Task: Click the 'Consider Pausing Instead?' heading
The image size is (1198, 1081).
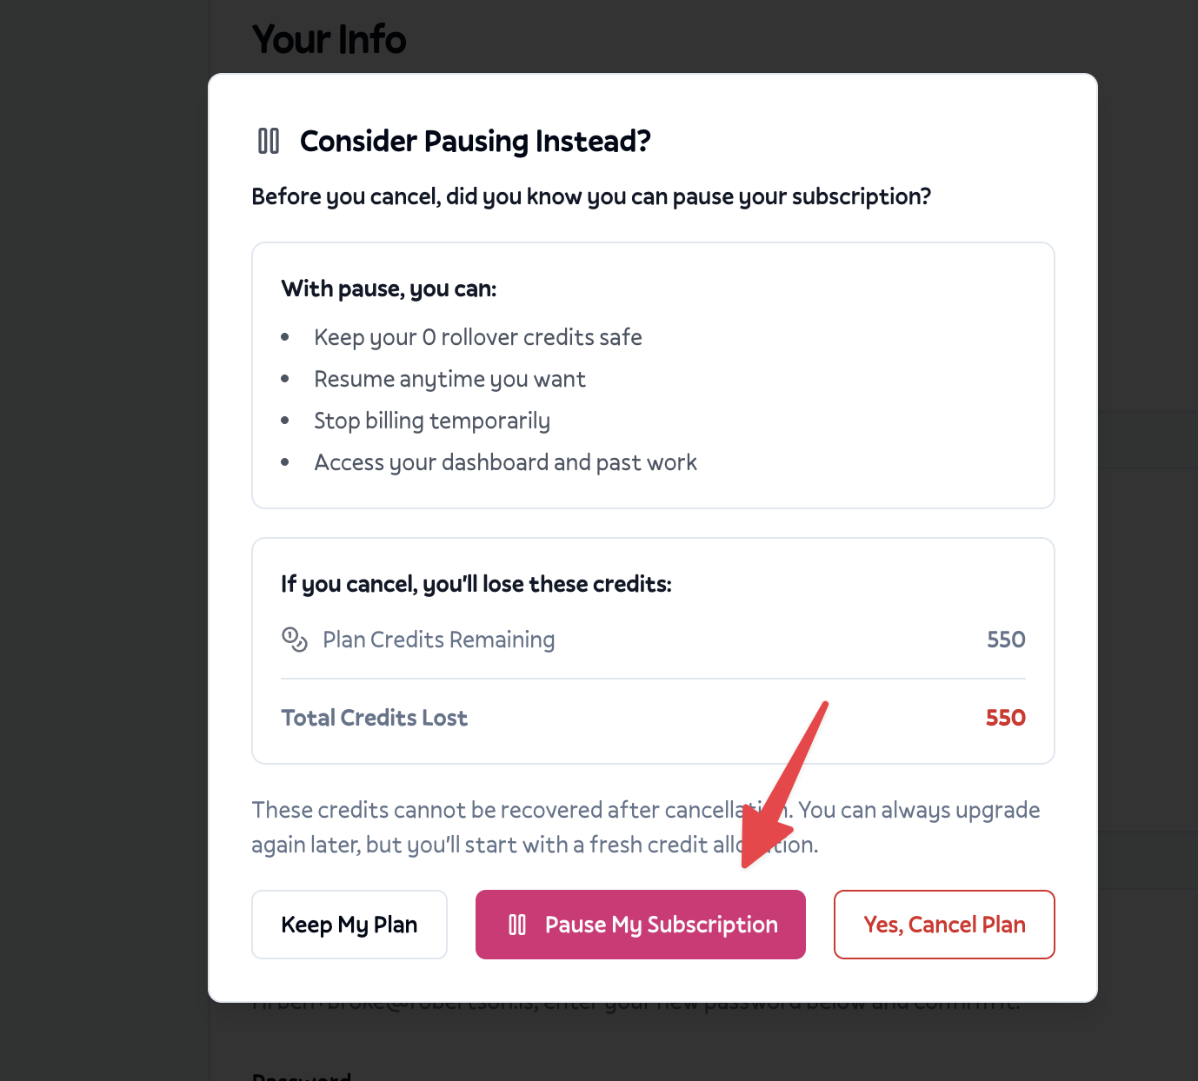Action: point(475,141)
